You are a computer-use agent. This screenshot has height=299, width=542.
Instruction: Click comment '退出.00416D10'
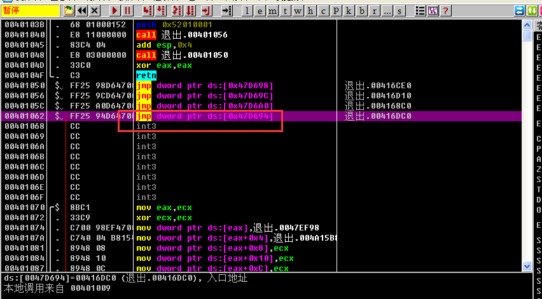pyautogui.click(x=378, y=95)
